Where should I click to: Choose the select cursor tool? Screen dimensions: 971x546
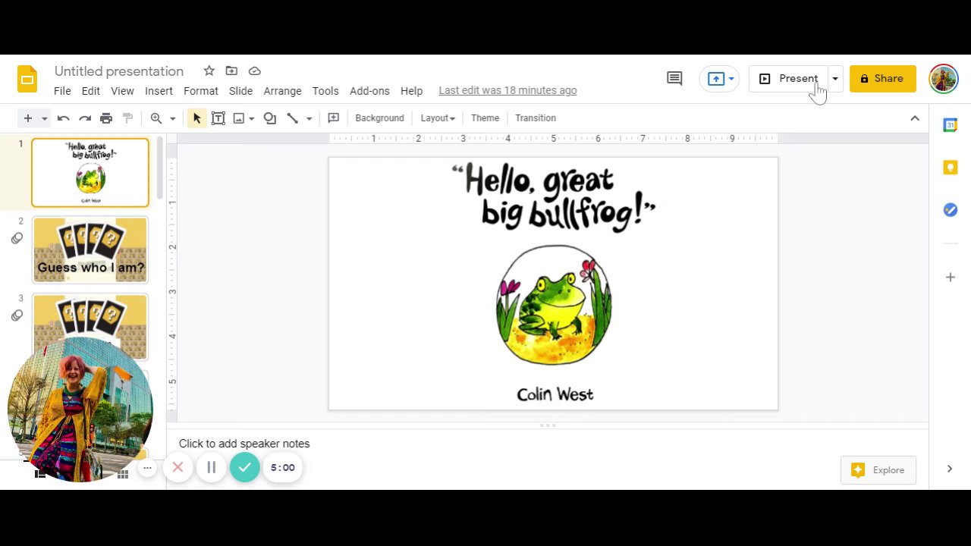click(x=196, y=118)
